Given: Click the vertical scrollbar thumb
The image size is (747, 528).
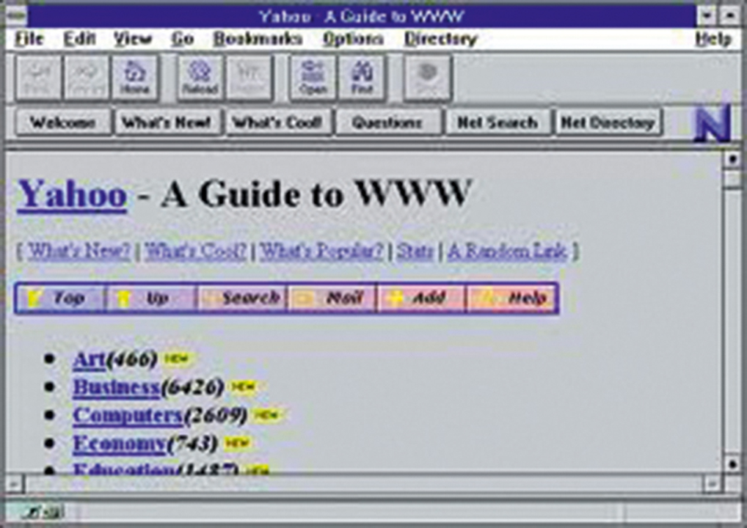Looking at the screenshot, I should pyautogui.click(x=732, y=178).
